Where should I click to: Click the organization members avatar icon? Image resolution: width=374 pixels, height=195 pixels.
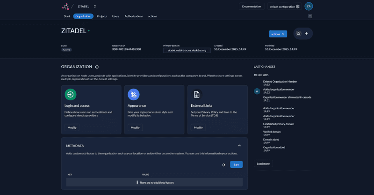(x=298, y=34)
